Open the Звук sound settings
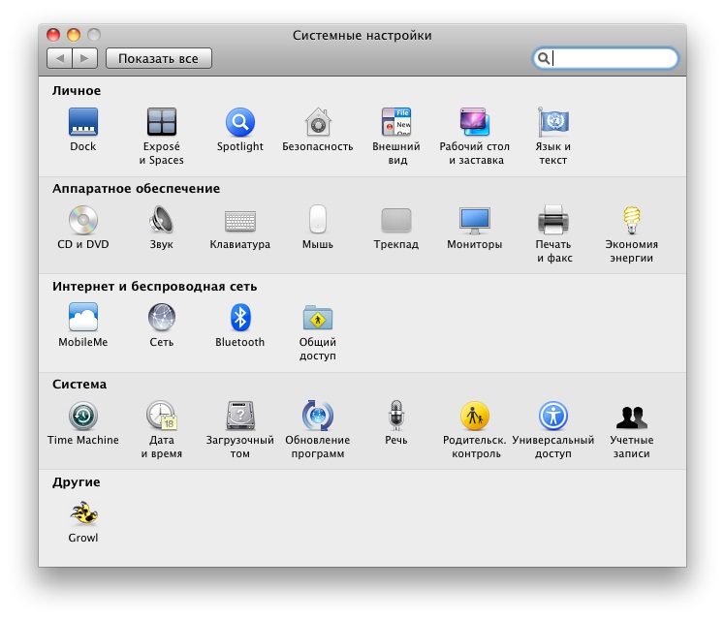 pyautogui.click(x=161, y=221)
